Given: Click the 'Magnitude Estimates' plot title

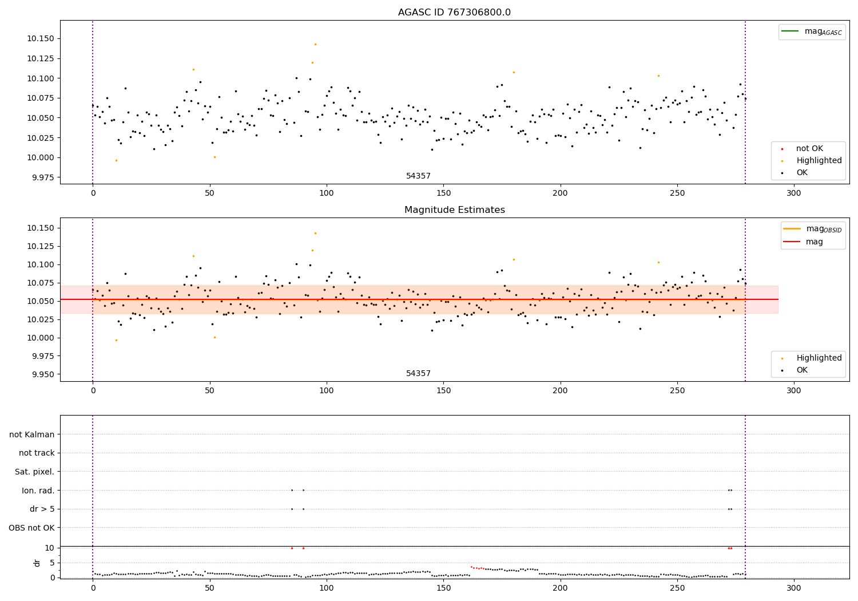Looking at the screenshot, I should click(x=454, y=210).
